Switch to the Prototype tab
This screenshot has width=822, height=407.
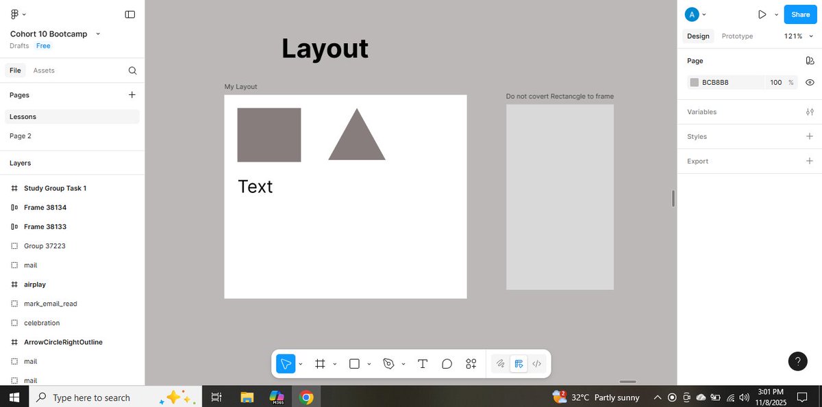[x=737, y=36]
